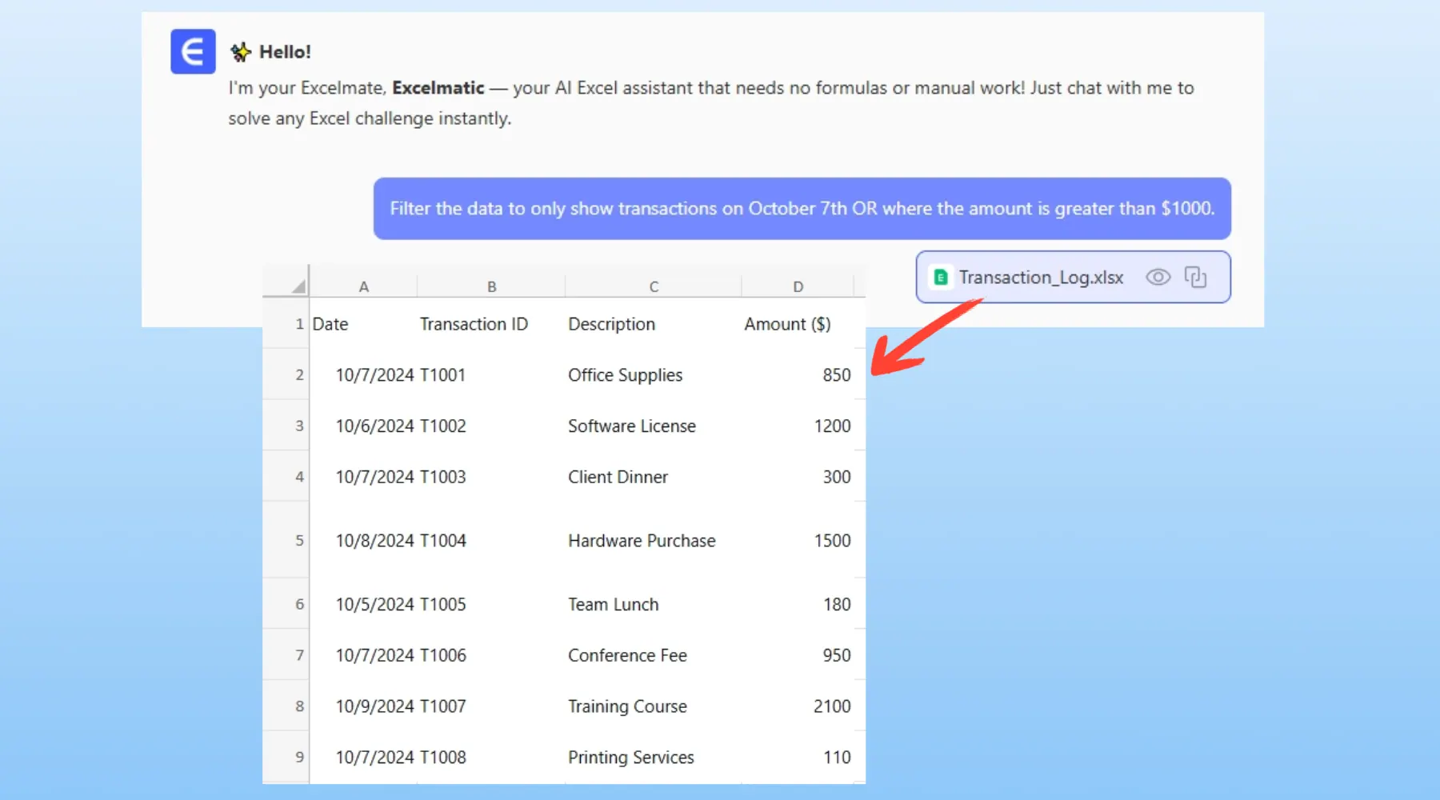The width and height of the screenshot is (1440, 800).
Task: Click the green spreadsheet file icon
Action: (941, 277)
